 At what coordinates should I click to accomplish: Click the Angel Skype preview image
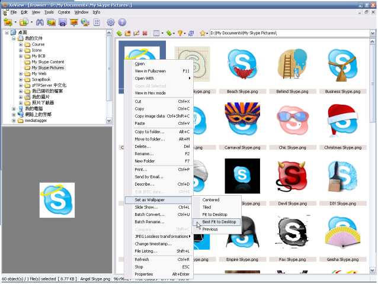coord(57,200)
